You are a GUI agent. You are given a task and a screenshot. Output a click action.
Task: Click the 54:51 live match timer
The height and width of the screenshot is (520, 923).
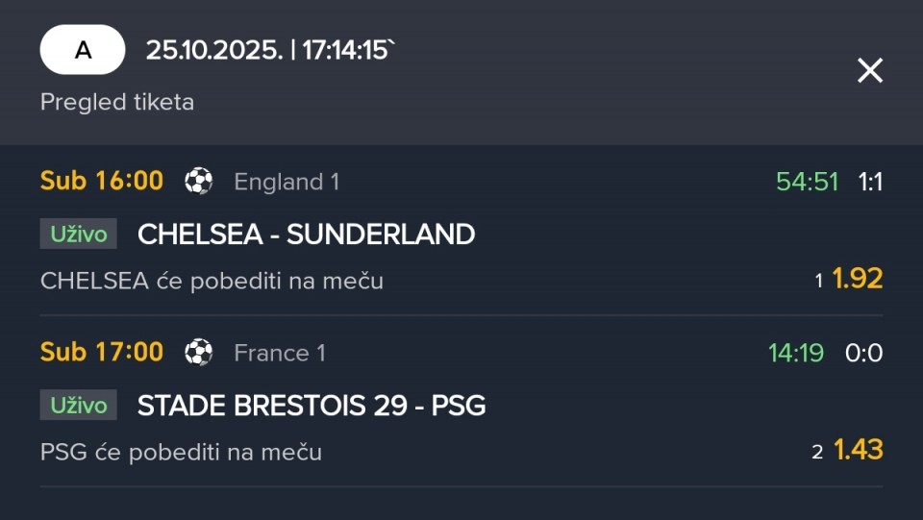(807, 182)
